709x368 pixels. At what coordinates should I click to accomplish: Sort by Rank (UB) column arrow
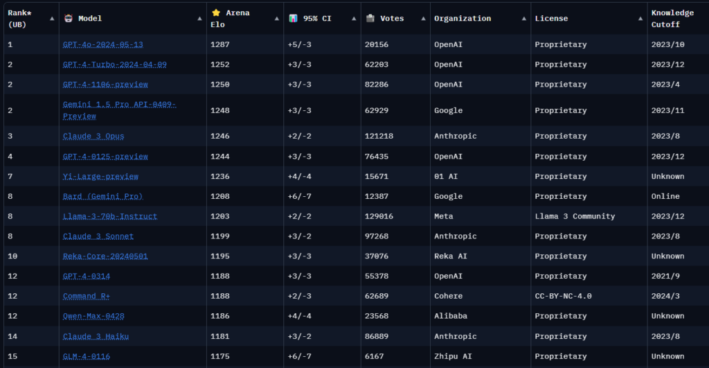pyautogui.click(x=52, y=19)
